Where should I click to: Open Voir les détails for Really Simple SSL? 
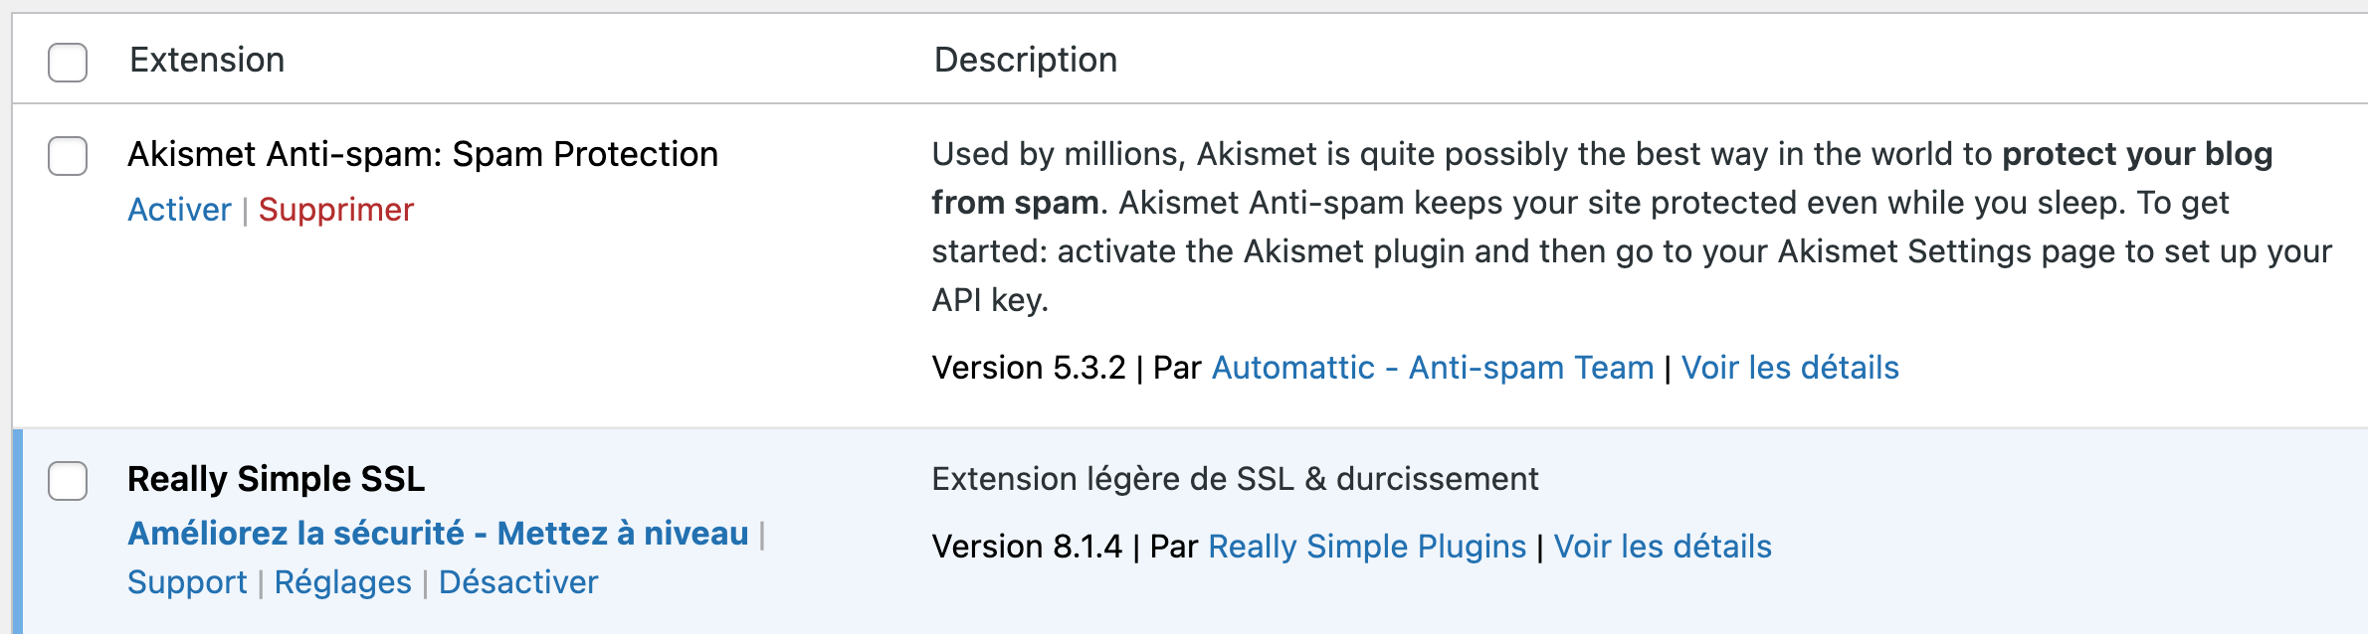pyautogui.click(x=1663, y=547)
